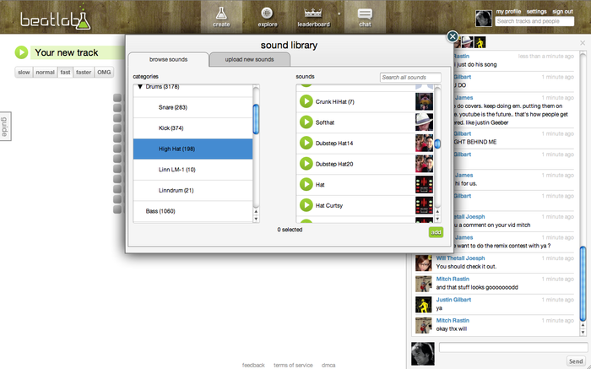The height and width of the screenshot is (369, 591).
Task: Set tempo to faster
Action: pos(83,73)
